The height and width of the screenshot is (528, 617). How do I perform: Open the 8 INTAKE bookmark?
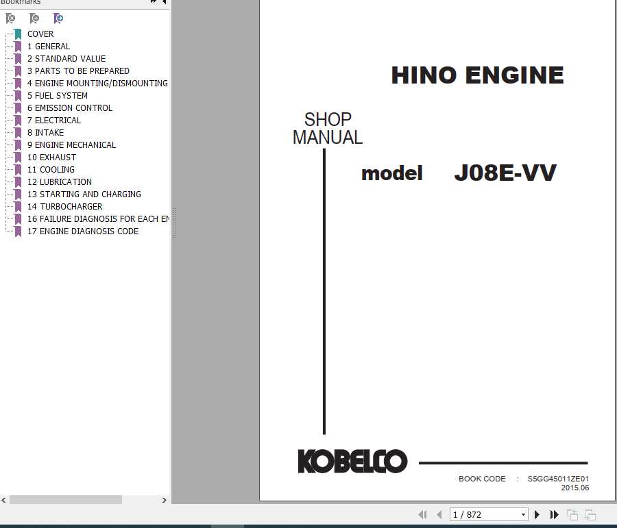click(x=46, y=132)
